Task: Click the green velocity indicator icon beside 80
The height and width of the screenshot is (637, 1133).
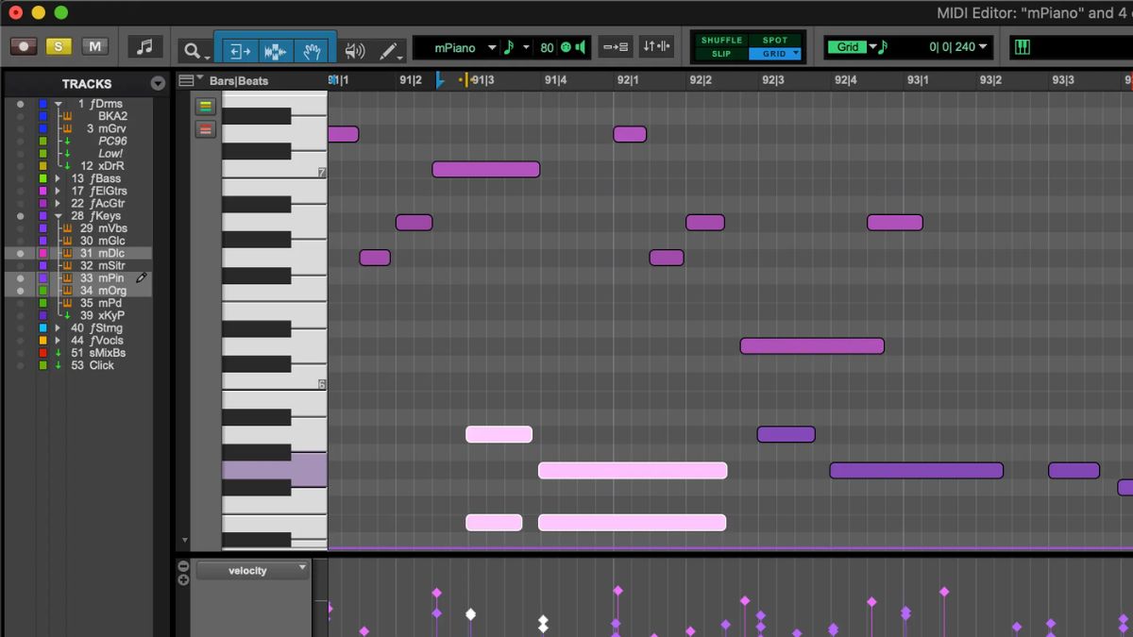Action: point(566,47)
